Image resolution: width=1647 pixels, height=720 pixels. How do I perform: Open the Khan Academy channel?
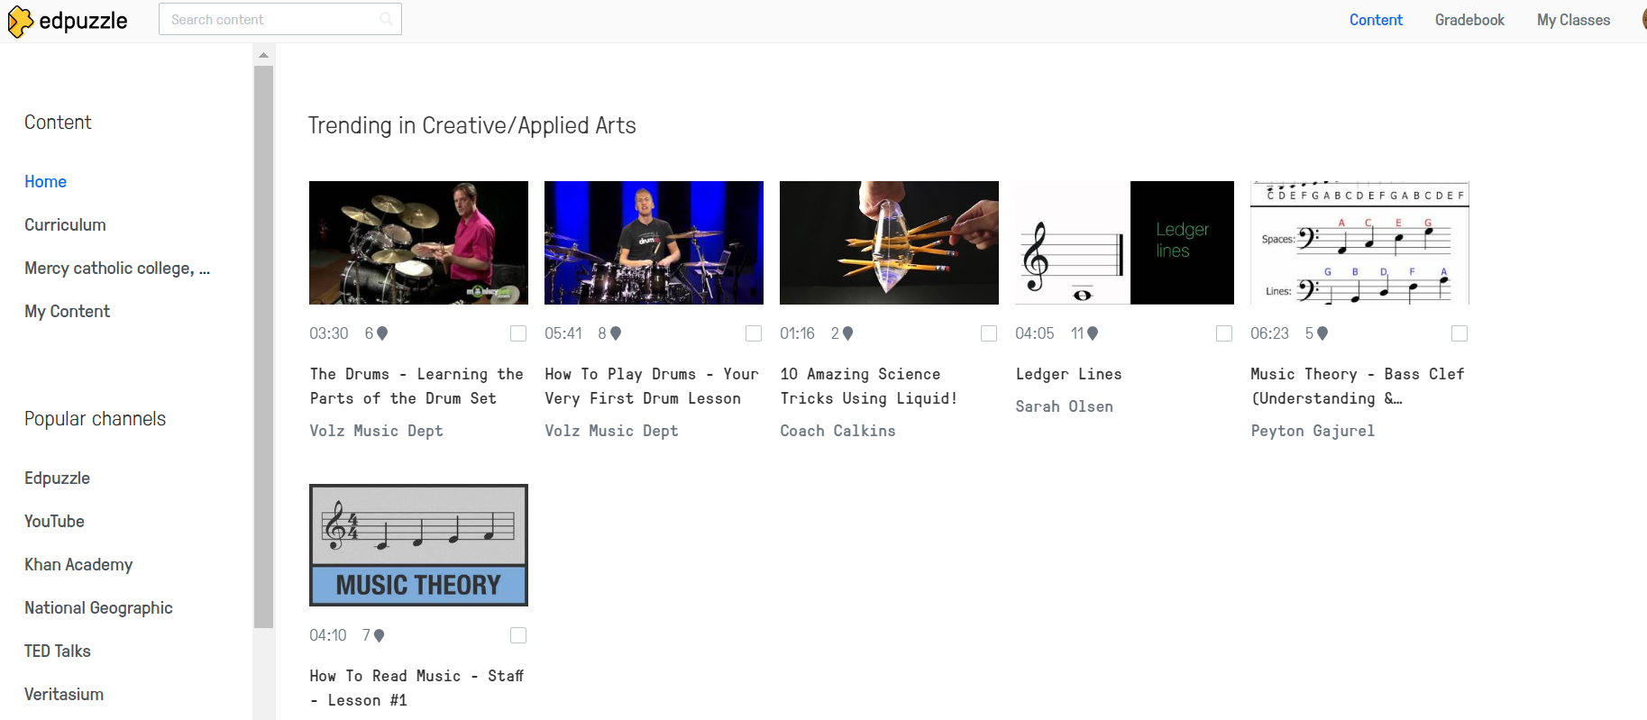pos(78,564)
